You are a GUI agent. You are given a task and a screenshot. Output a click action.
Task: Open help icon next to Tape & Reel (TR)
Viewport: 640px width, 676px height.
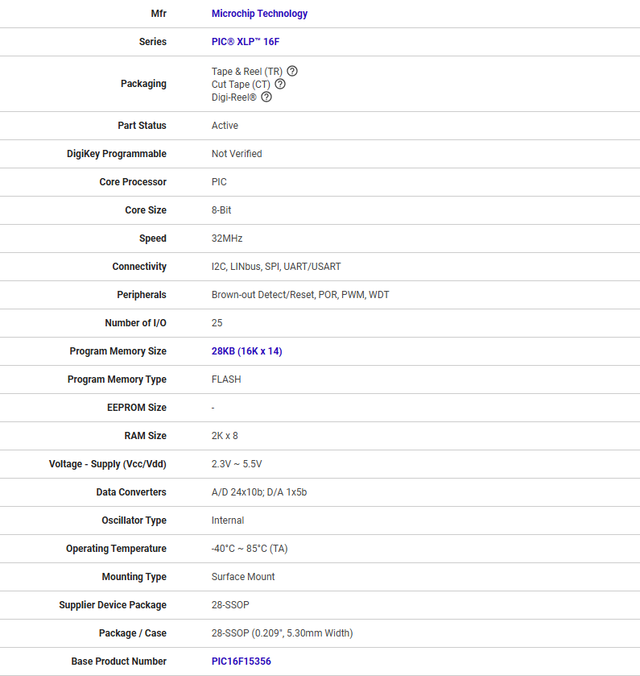(x=292, y=71)
